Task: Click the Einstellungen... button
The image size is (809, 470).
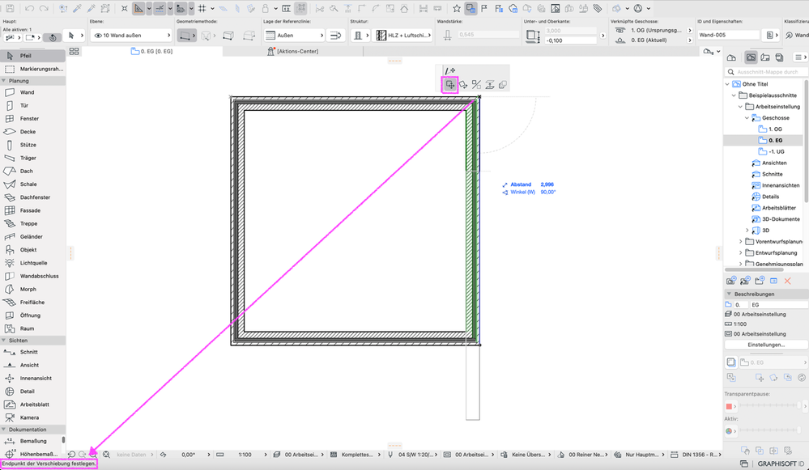Action: (x=766, y=345)
